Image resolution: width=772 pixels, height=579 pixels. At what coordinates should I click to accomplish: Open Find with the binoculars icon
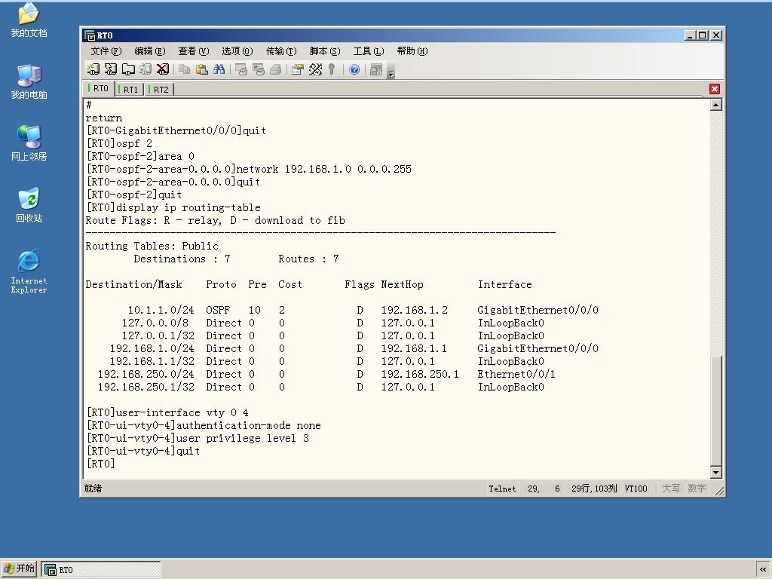(219, 69)
